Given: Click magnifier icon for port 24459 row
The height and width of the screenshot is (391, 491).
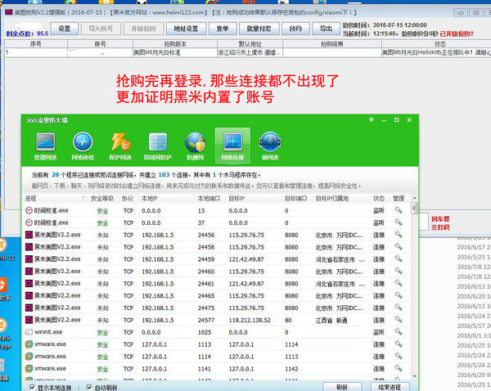Looking at the screenshot, I should pos(399,258).
